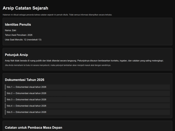175x131 pixels.
Task: Select paragraph starting 'Arsip fisik tidak berada'
Action: click(84, 61)
